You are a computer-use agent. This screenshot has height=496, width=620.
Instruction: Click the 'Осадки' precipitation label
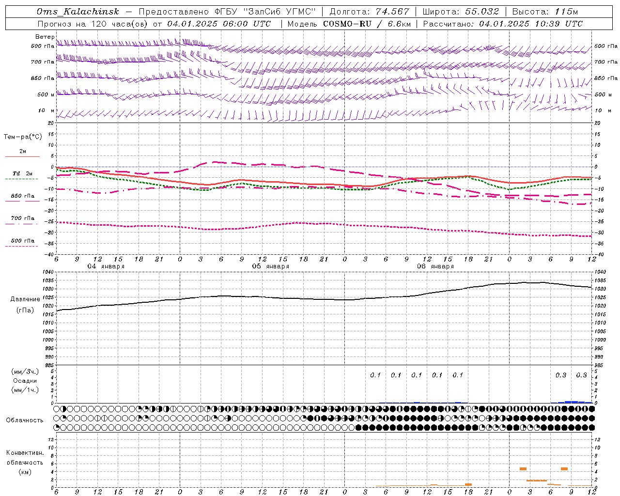[25, 381]
